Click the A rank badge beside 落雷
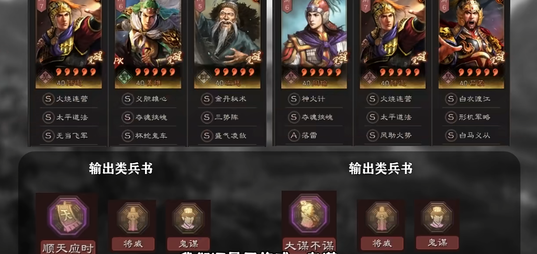 [294, 135]
